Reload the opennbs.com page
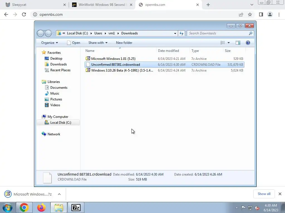The image size is (285, 213). click(24, 14)
